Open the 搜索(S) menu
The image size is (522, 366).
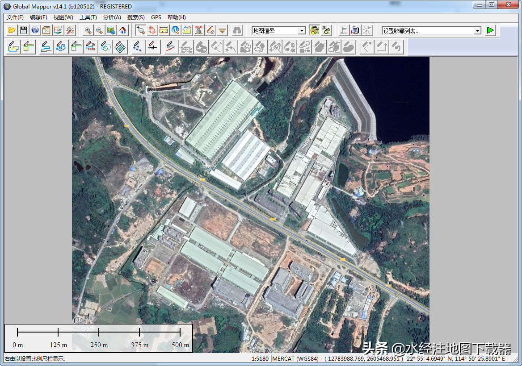coord(136,17)
